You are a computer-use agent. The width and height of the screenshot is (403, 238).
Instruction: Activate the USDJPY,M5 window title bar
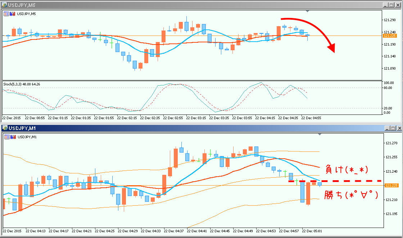point(180,5)
